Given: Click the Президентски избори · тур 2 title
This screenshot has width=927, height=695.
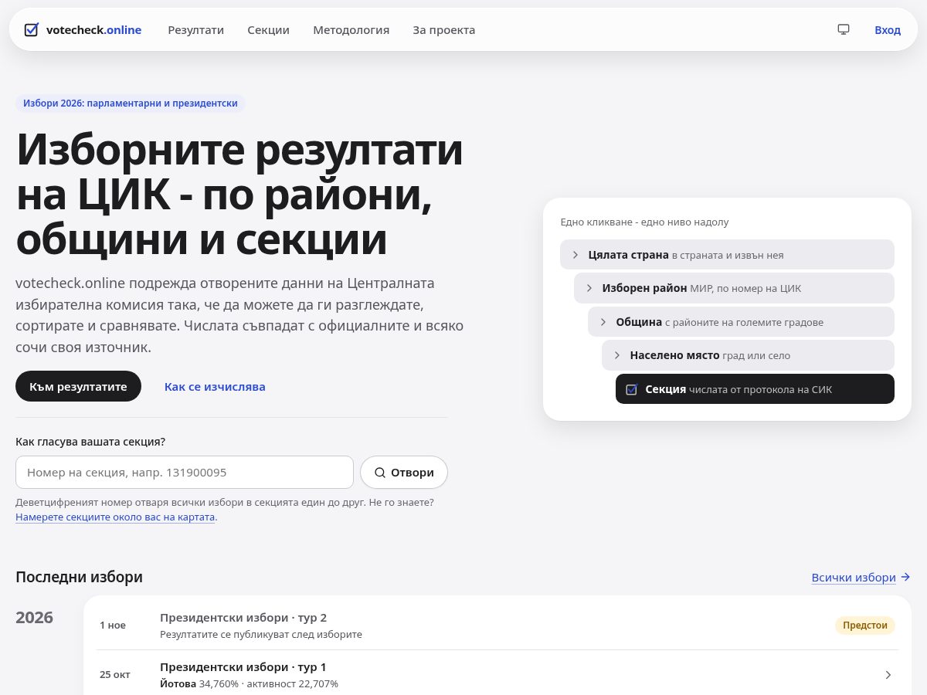Looking at the screenshot, I should pyautogui.click(x=243, y=618).
